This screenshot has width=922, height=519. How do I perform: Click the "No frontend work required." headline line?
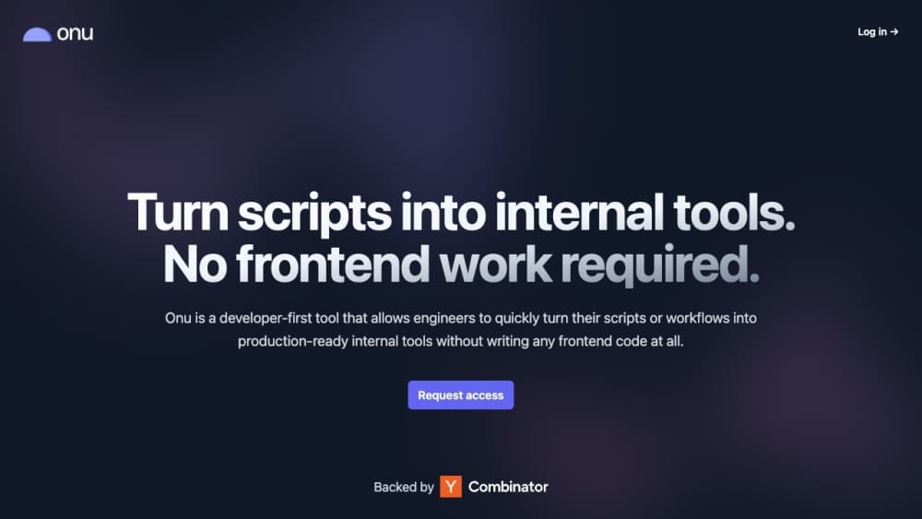click(x=461, y=265)
